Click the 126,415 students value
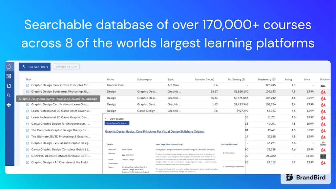Image resolution: width=336 pixels, height=189 pixels. click(x=270, y=85)
